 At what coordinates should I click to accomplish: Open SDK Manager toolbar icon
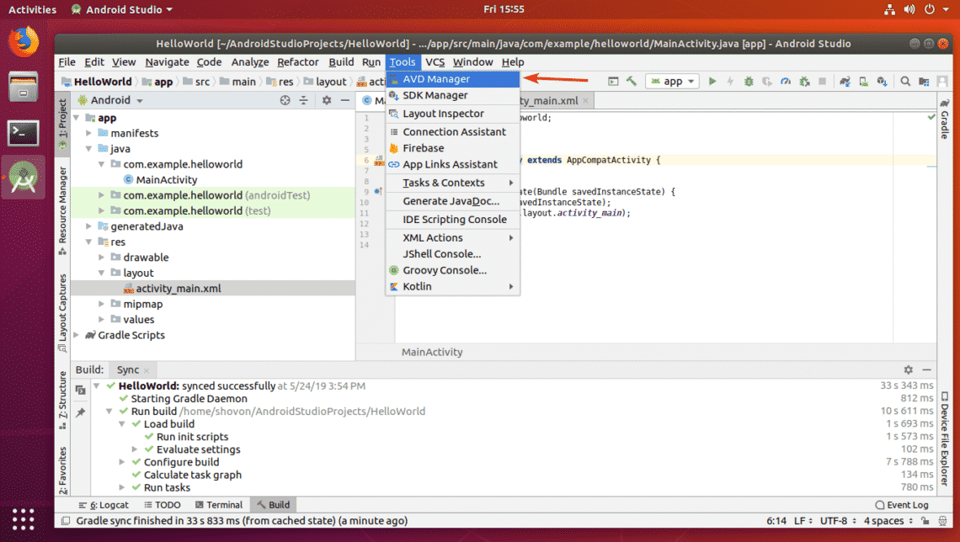click(x=882, y=81)
